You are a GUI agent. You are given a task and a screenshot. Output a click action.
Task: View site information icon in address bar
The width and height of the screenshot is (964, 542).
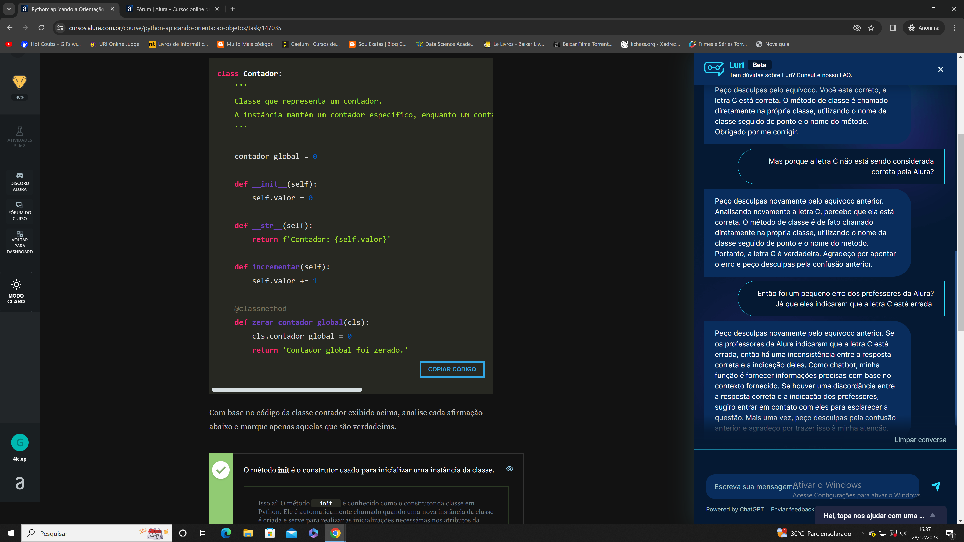60,28
